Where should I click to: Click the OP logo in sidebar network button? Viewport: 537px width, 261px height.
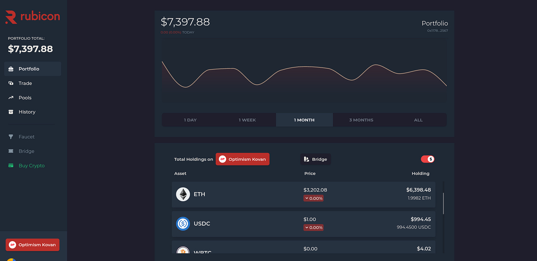[13, 245]
